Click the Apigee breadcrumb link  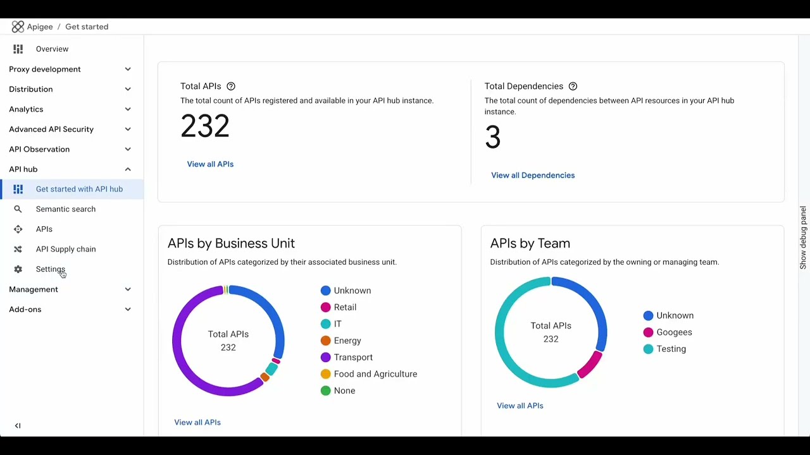(40, 27)
